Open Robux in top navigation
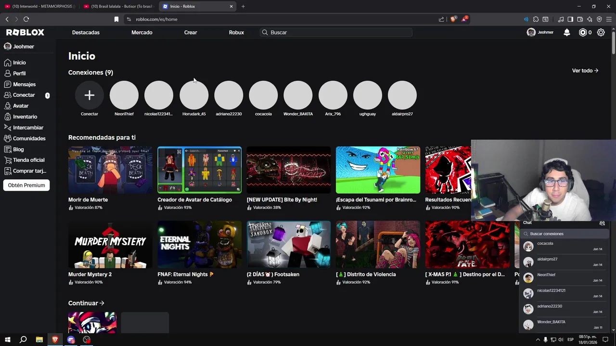Screen dimensions: 616x346 click(x=236, y=32)
